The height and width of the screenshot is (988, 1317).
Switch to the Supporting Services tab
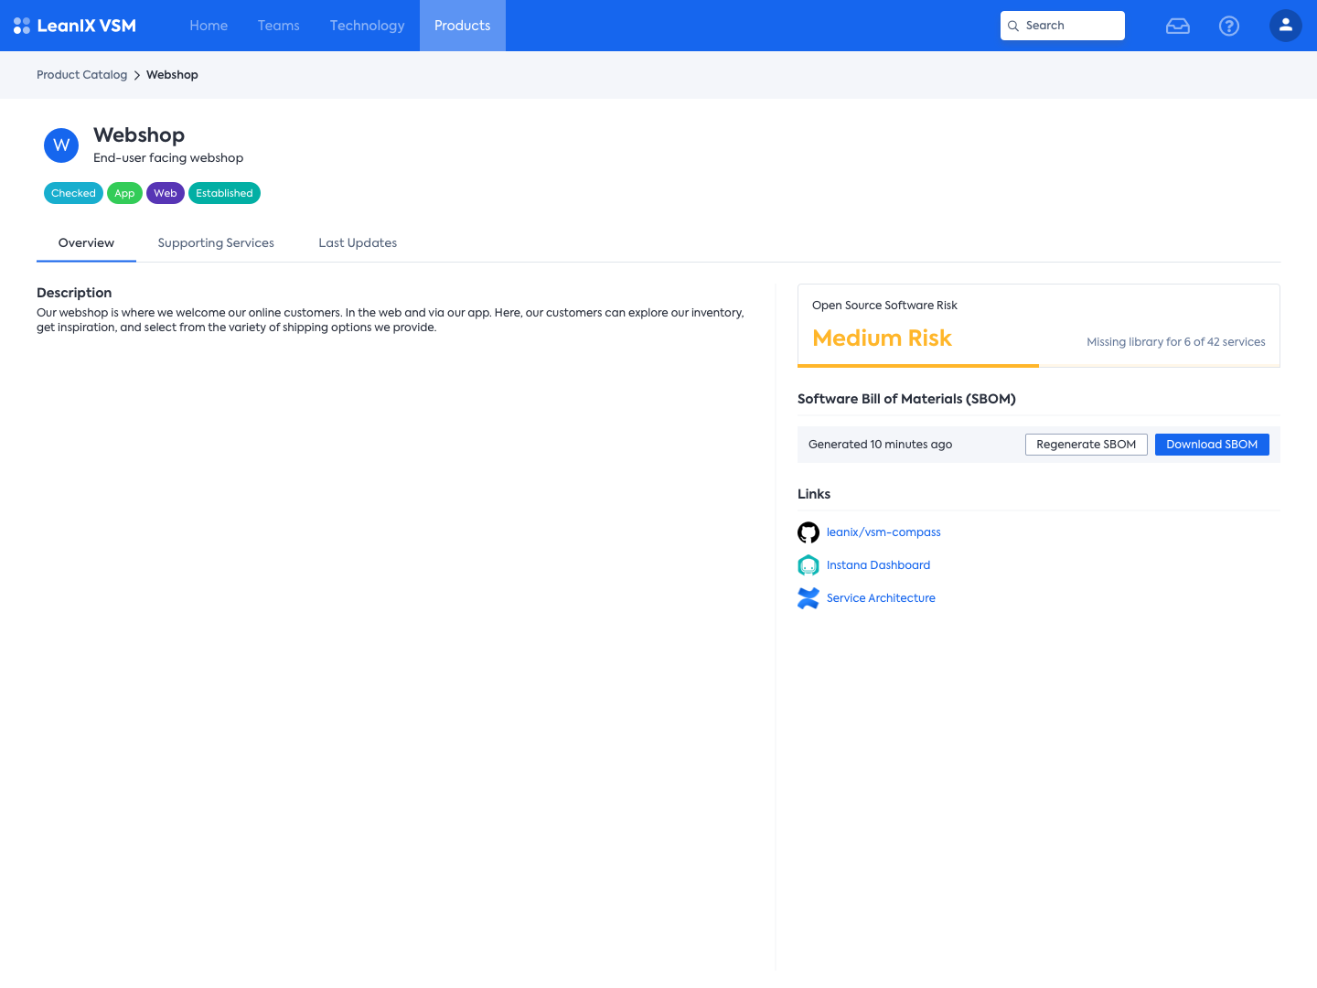pyautogui.click(x=216, y=243)
